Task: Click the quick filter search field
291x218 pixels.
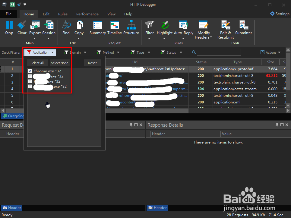Action: pos(219,52)
